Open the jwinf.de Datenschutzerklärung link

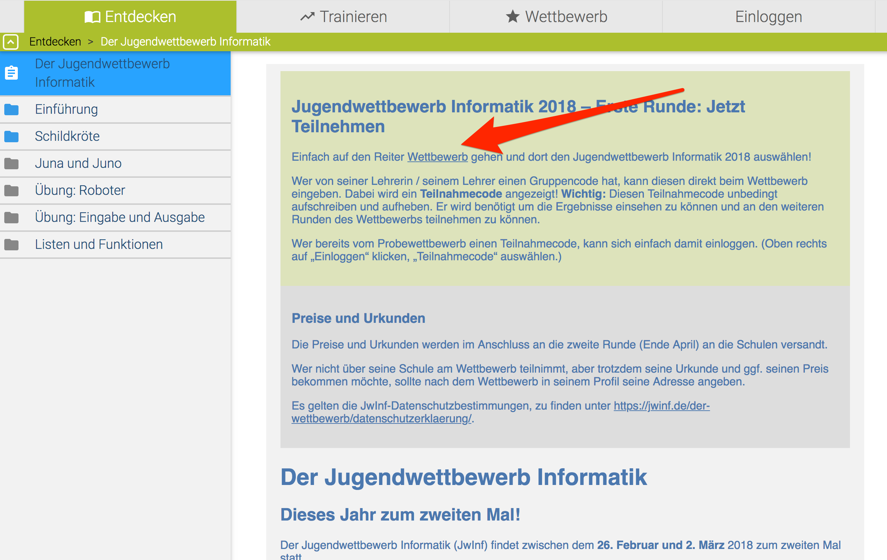click(661, 406)
